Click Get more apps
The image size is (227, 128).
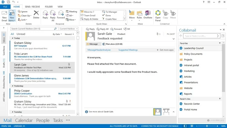[x=165, y=50]
